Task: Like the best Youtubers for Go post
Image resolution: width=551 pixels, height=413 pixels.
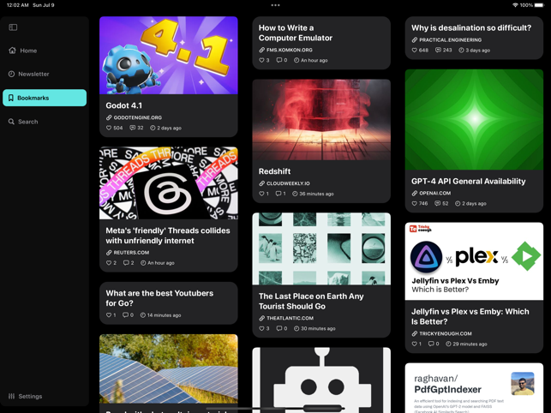Action: 111,315
